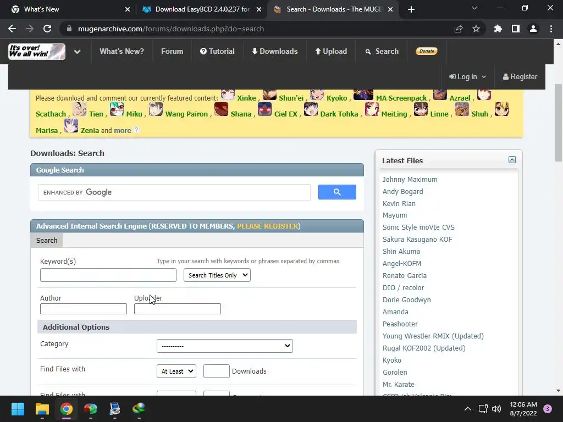Click the Wang Pairon featured link
The image size is (563, 422).
pyautogui.click(x=186, y=114)
